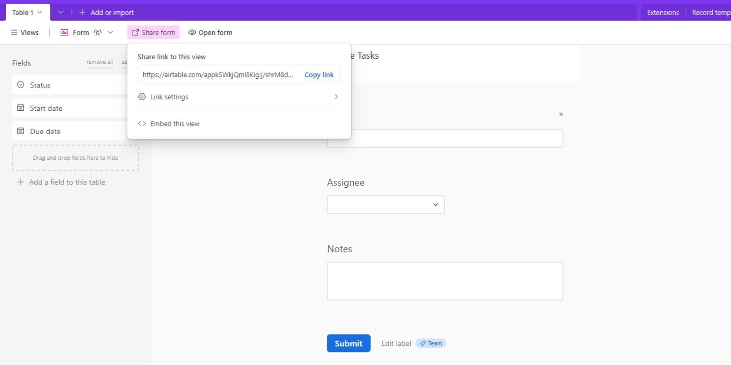Open form preview with the eye icon
731x365 pixels.
pos(192,33)
